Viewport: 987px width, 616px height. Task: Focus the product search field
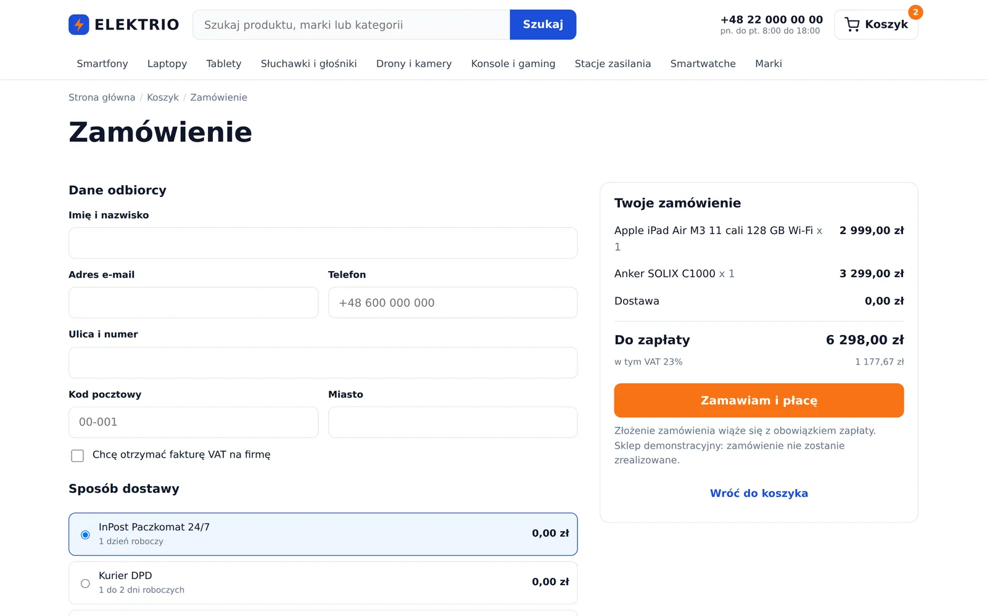352,25
